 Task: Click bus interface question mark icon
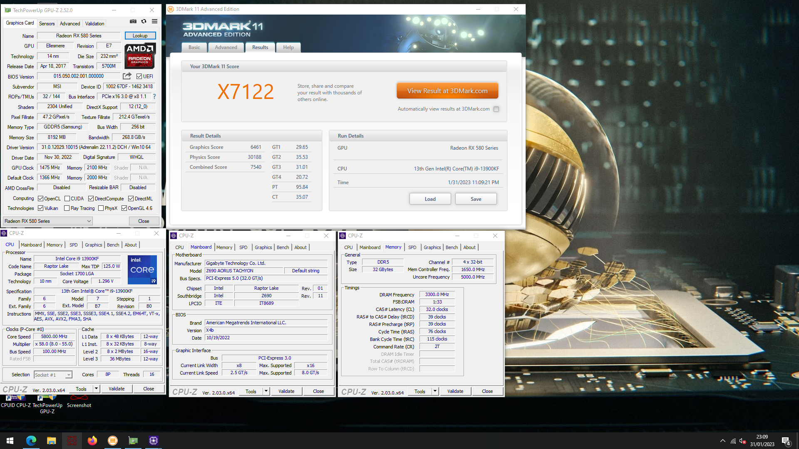[x=154, y=96]
